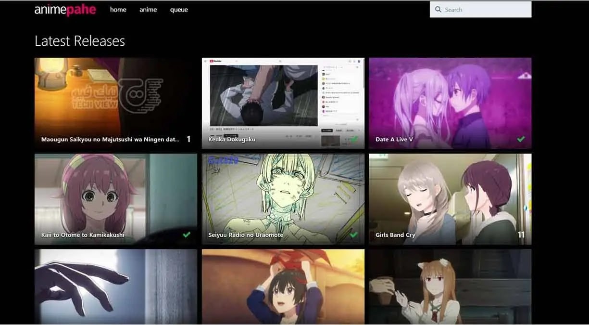The height and width of the screenshot is (325, 589).
Task: Open the thumbnail with fox-eared girl
Action: pyautogui.click(x=450, y=286)
